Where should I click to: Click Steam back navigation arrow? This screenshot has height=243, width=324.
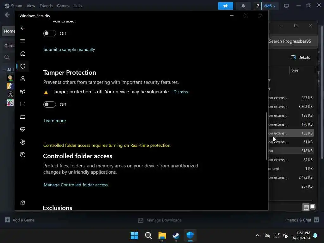(x=7, y=15)
